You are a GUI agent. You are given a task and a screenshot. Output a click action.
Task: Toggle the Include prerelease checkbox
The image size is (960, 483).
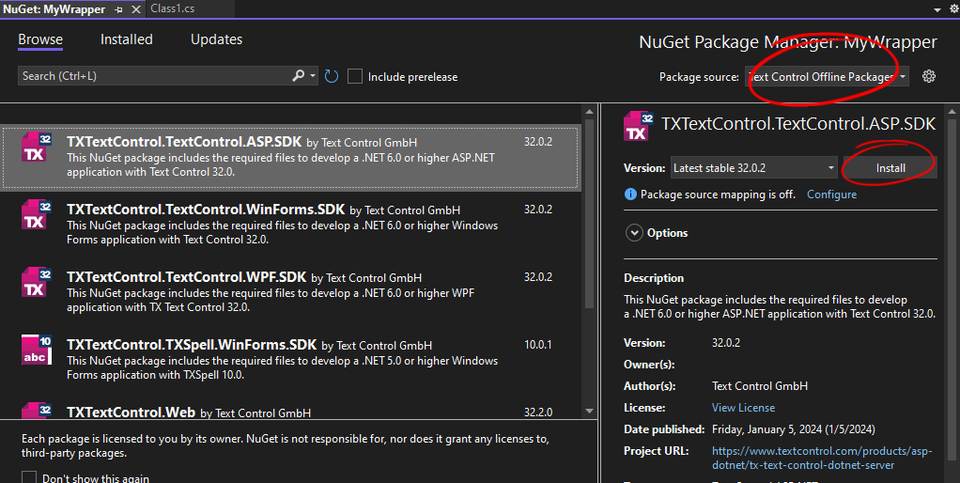point(354,76)
